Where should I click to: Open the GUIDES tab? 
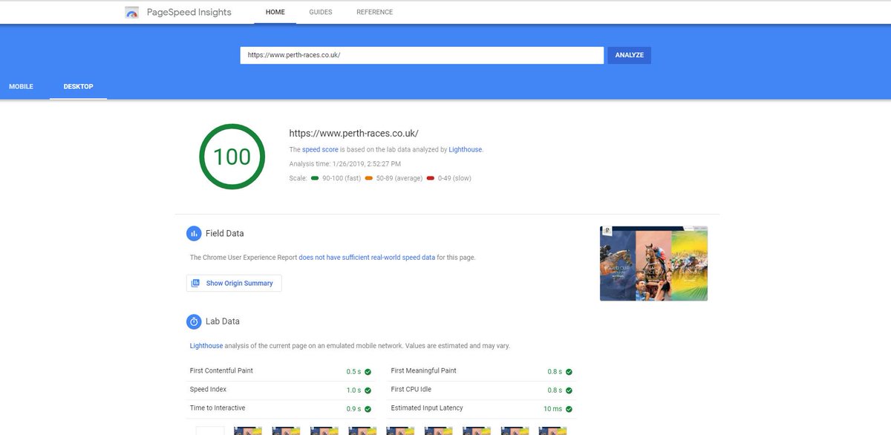321,13
